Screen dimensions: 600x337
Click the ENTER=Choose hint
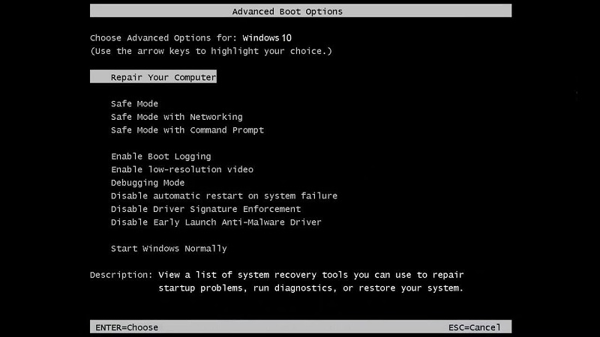pos(127,327)
